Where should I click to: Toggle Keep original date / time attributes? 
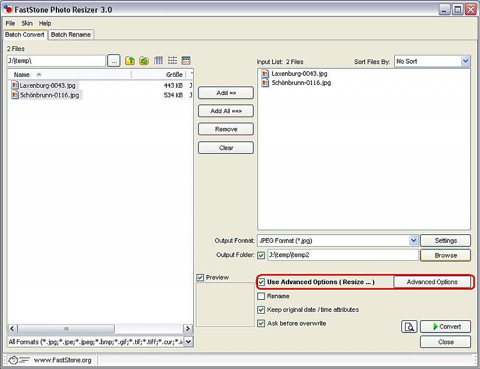point(261,310)
